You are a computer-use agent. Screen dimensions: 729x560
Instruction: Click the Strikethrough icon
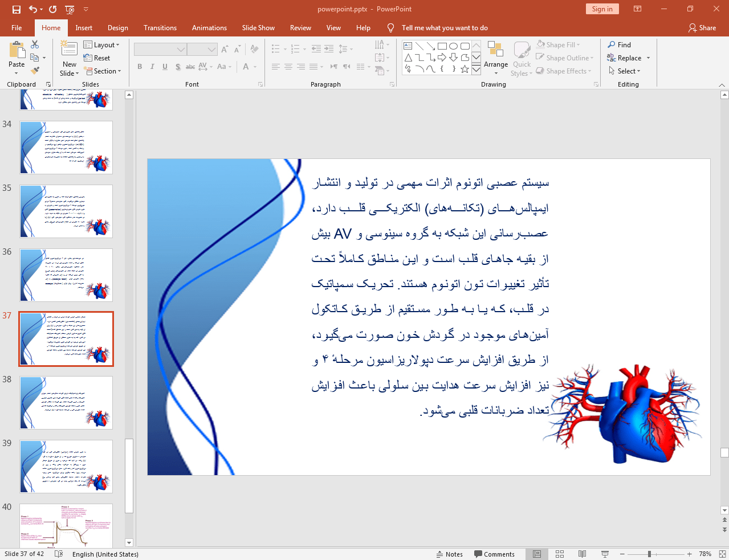(x=190, y=67)
